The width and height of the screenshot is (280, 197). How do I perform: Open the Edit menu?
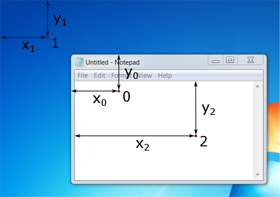click(100, 75)
